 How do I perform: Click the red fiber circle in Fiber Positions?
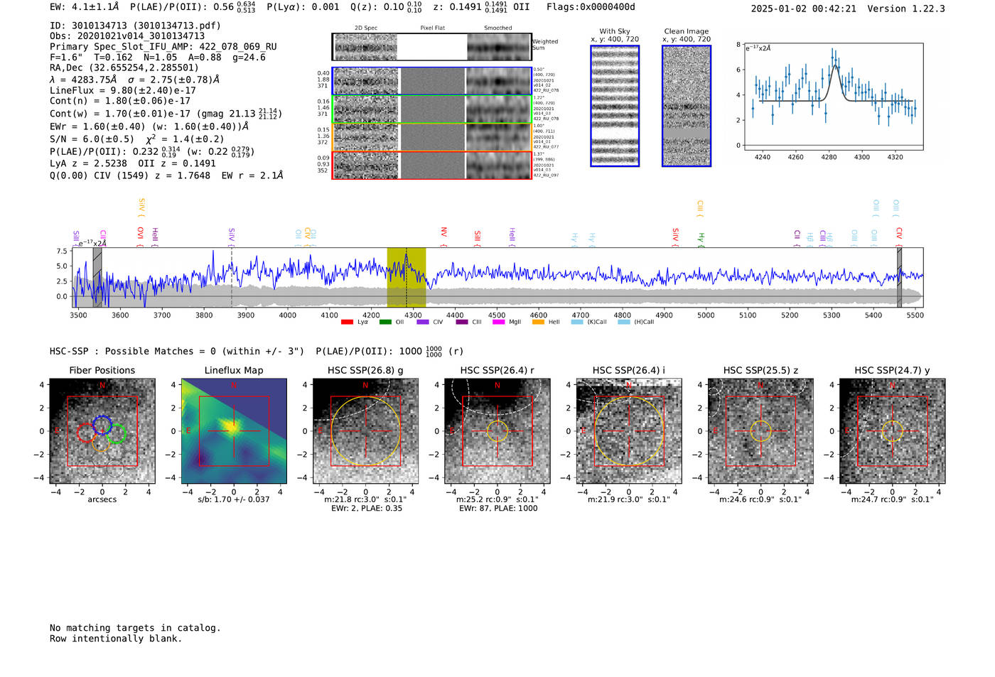(x=87, y=432)
